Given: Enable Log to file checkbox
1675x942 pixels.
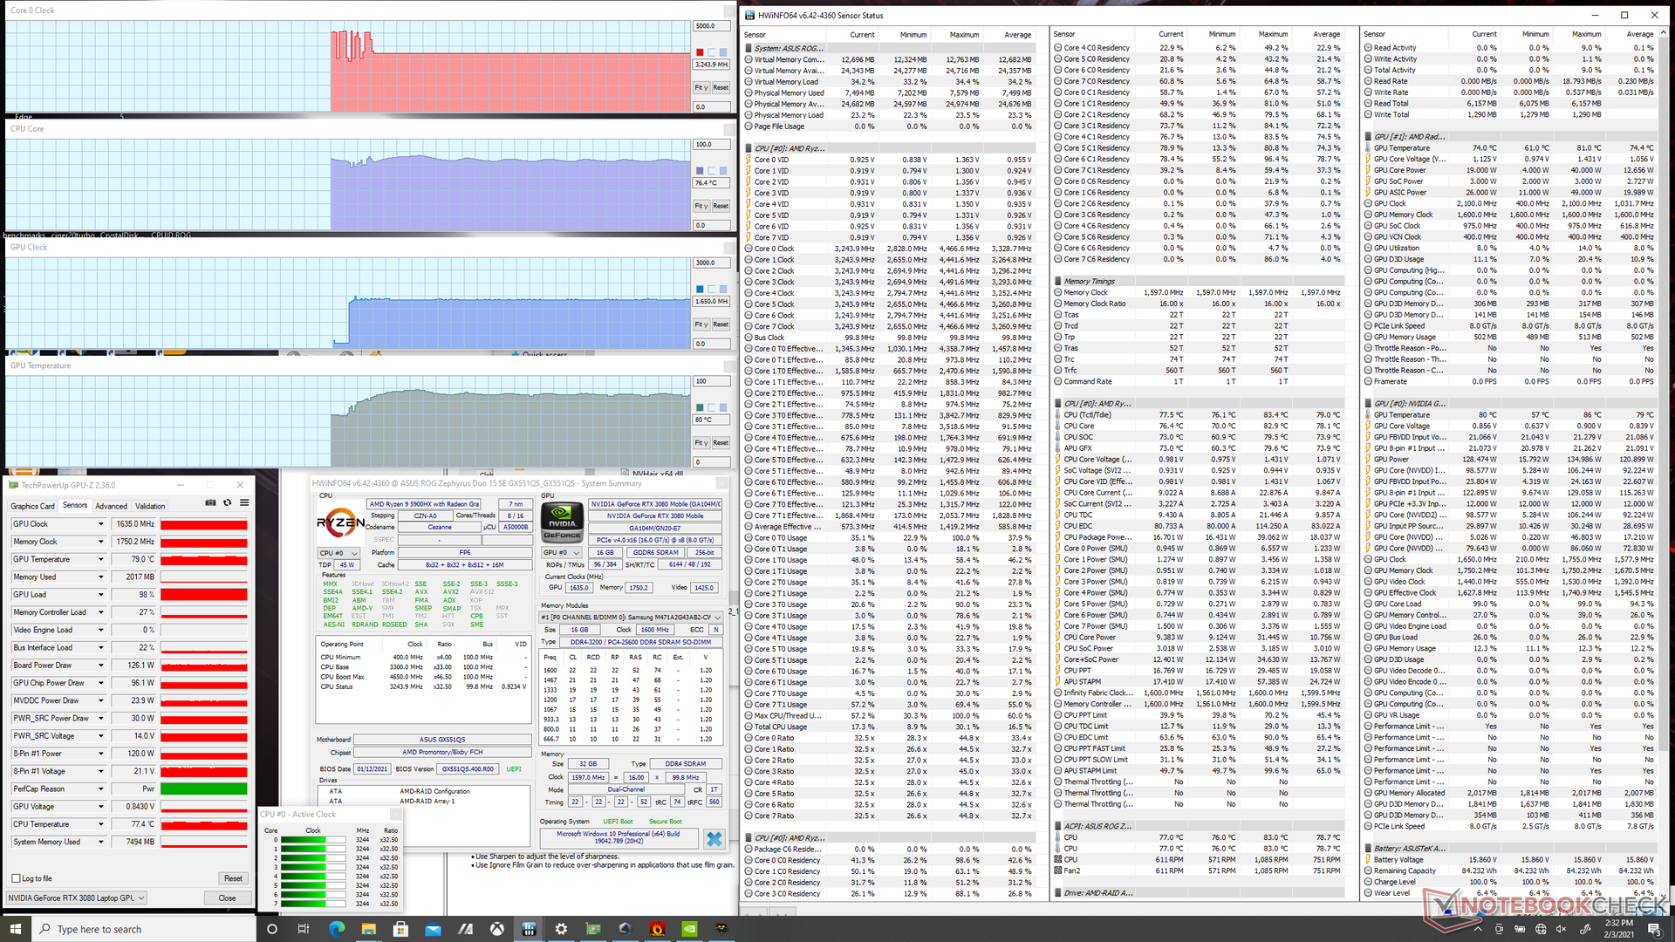Looking at the screenshot, I should [x=17, y=878].
